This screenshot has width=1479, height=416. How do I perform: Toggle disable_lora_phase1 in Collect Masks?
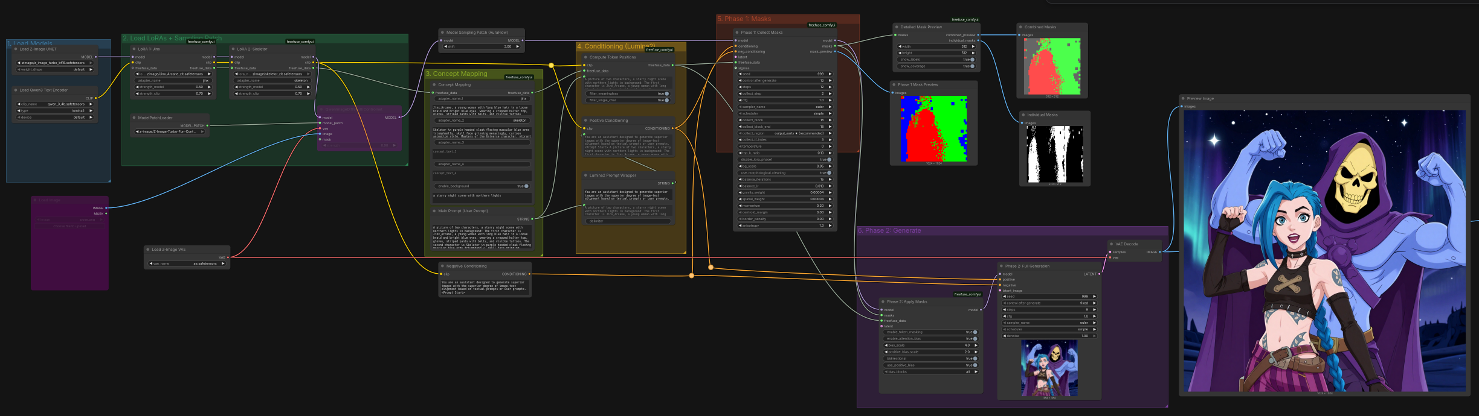(785, 160)
